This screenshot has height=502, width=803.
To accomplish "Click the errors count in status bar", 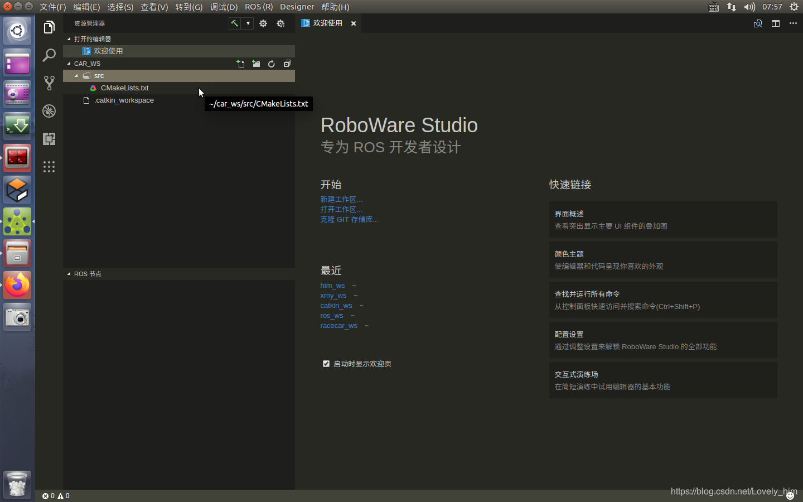I will click(49, 496).
